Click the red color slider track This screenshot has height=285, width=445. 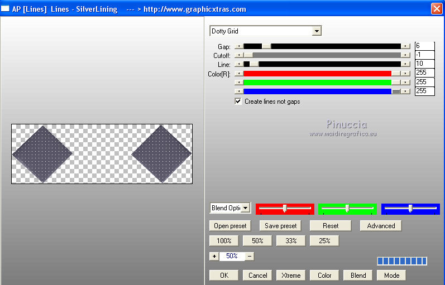[317, 74]
